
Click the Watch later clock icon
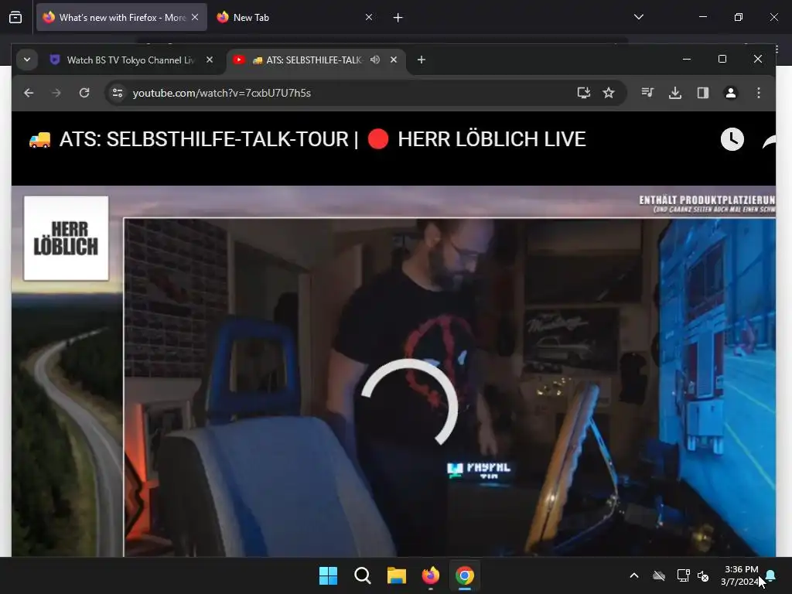pos(732,139)
